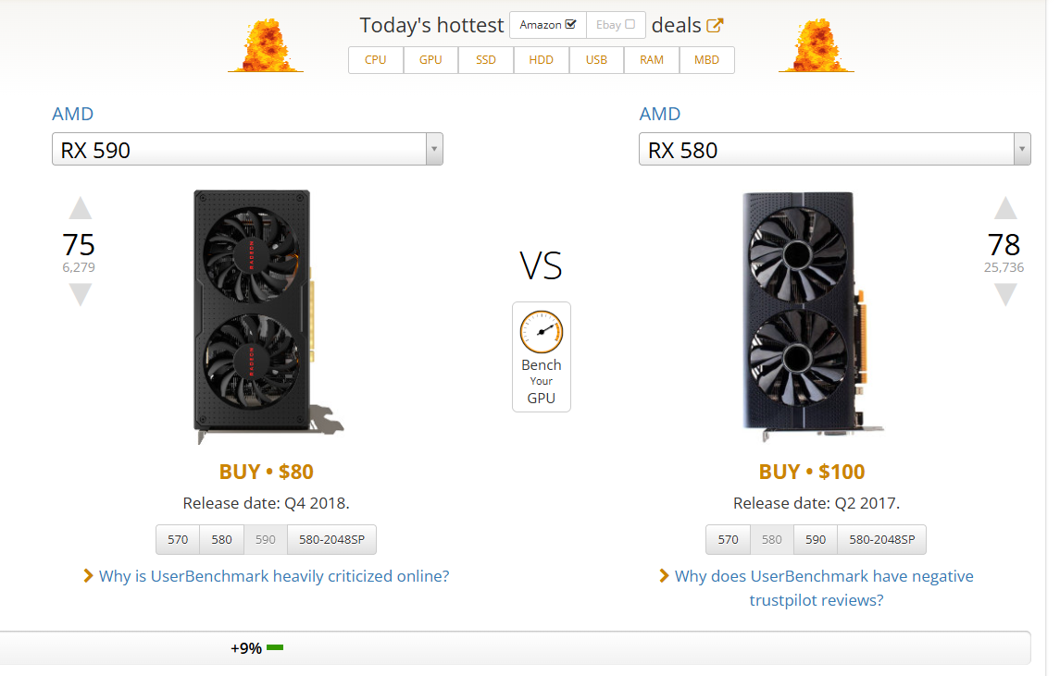Image resolution: width=1060 pixels, height=676 pixels.
Task: Click the Bench Your GPU speedometer icon
Action: [542, 333]
